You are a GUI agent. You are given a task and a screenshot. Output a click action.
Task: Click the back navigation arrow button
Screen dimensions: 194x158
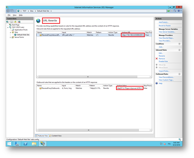(x=8, y=11)
